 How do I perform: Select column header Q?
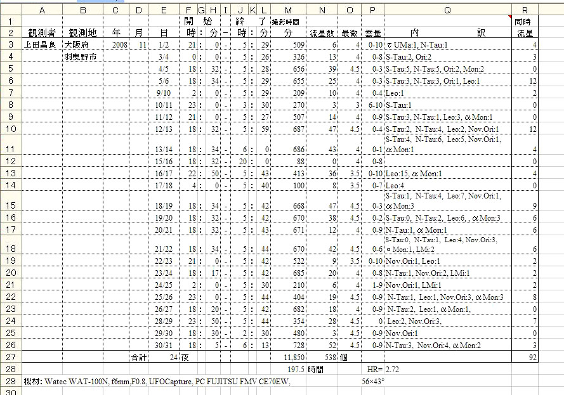coord(448,10)
